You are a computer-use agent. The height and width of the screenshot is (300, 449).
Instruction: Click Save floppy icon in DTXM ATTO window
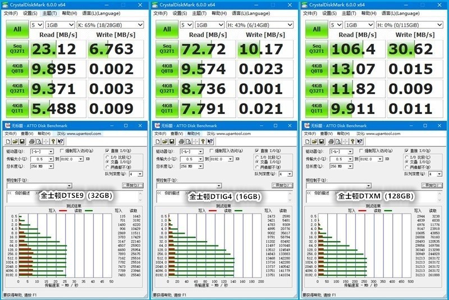pos(321,141)
